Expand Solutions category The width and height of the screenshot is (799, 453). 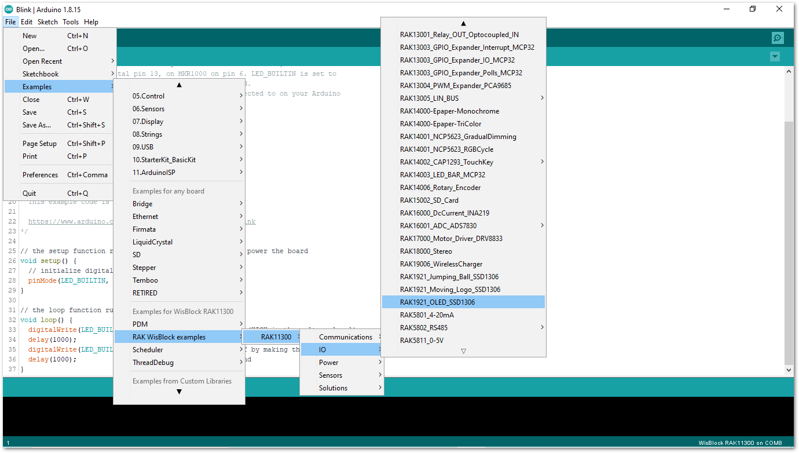(x=342, y=388)
